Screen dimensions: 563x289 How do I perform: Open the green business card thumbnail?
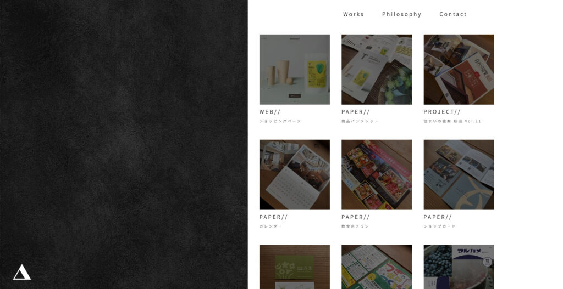click(295, 267)
